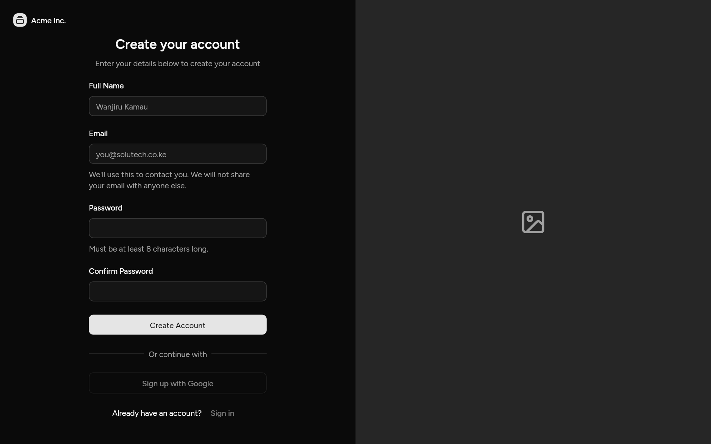Viewport: 711px width, 444px height.
Task: Click the Full Name label
Action: (106, 86)
